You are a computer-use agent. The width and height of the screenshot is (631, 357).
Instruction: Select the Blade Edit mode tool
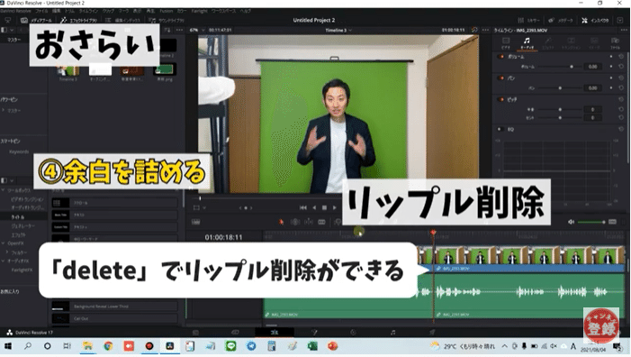pos(322,222)
